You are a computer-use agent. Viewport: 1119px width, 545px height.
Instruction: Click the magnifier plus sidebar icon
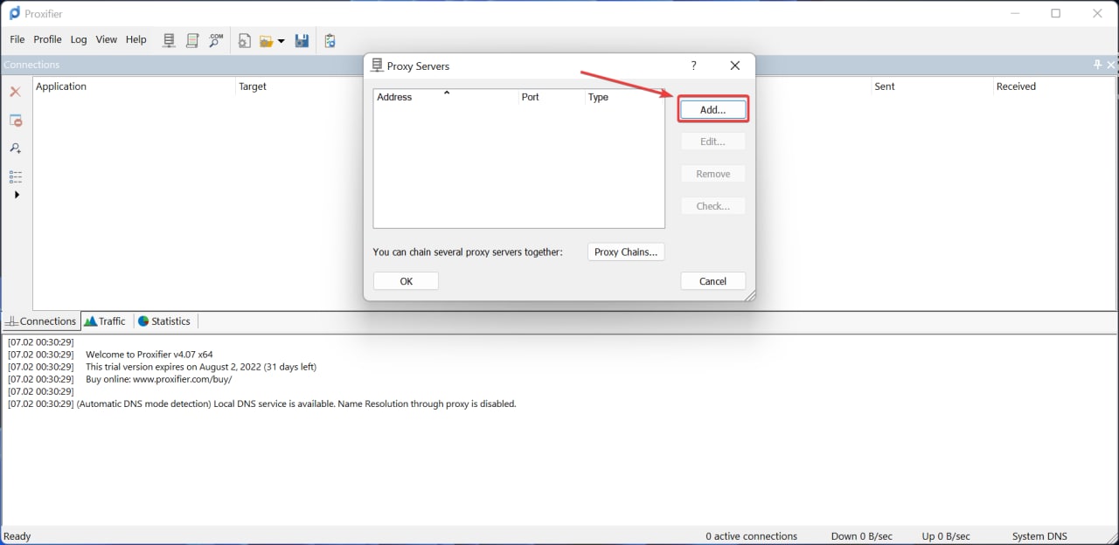pyautogui.click(x=16, y=148)
